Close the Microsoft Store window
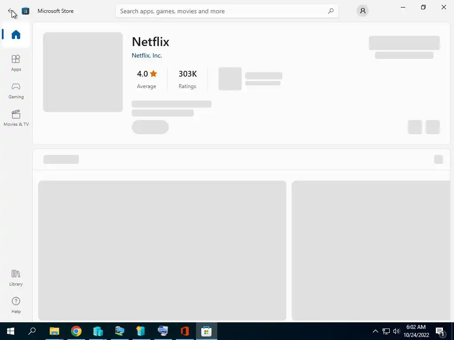The height and width of the screenshot is (340, 454). (443, 7)
